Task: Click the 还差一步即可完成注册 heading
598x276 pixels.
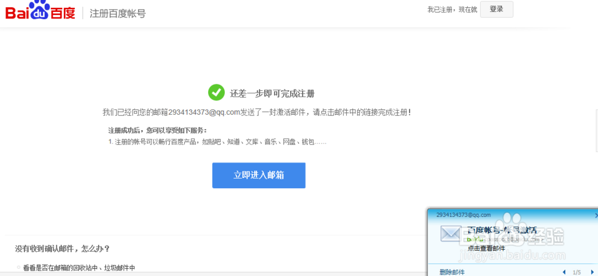Action: pos(272,93)
